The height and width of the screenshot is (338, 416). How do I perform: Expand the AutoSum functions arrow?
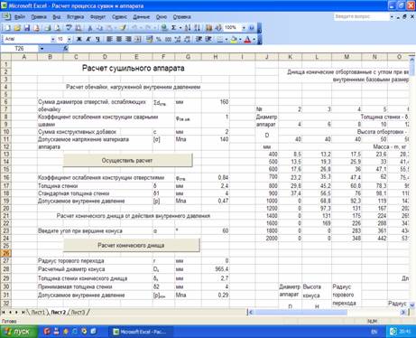[x=180, y=28]
